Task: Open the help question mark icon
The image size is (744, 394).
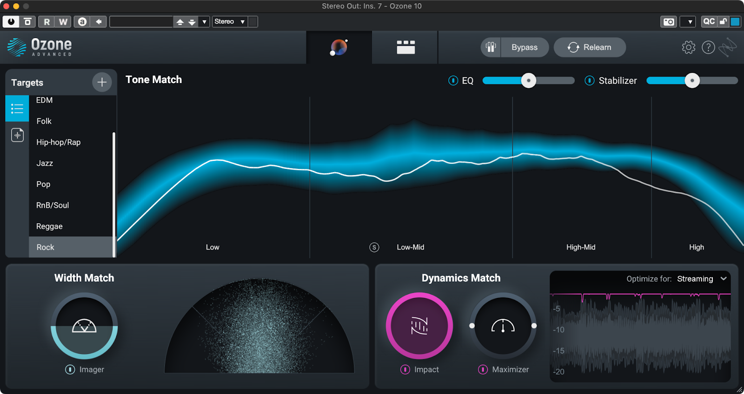Action: [708, 47]
